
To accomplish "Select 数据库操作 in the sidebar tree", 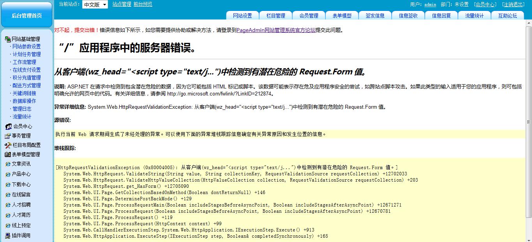I will [x=24, y=101].
